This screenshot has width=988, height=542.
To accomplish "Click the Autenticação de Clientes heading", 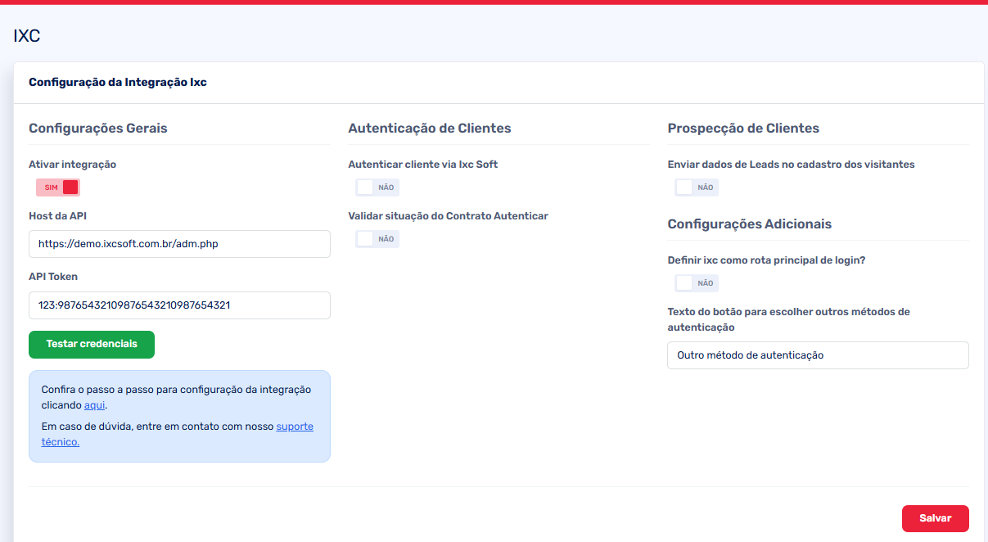I will click(x=429, y=129).
